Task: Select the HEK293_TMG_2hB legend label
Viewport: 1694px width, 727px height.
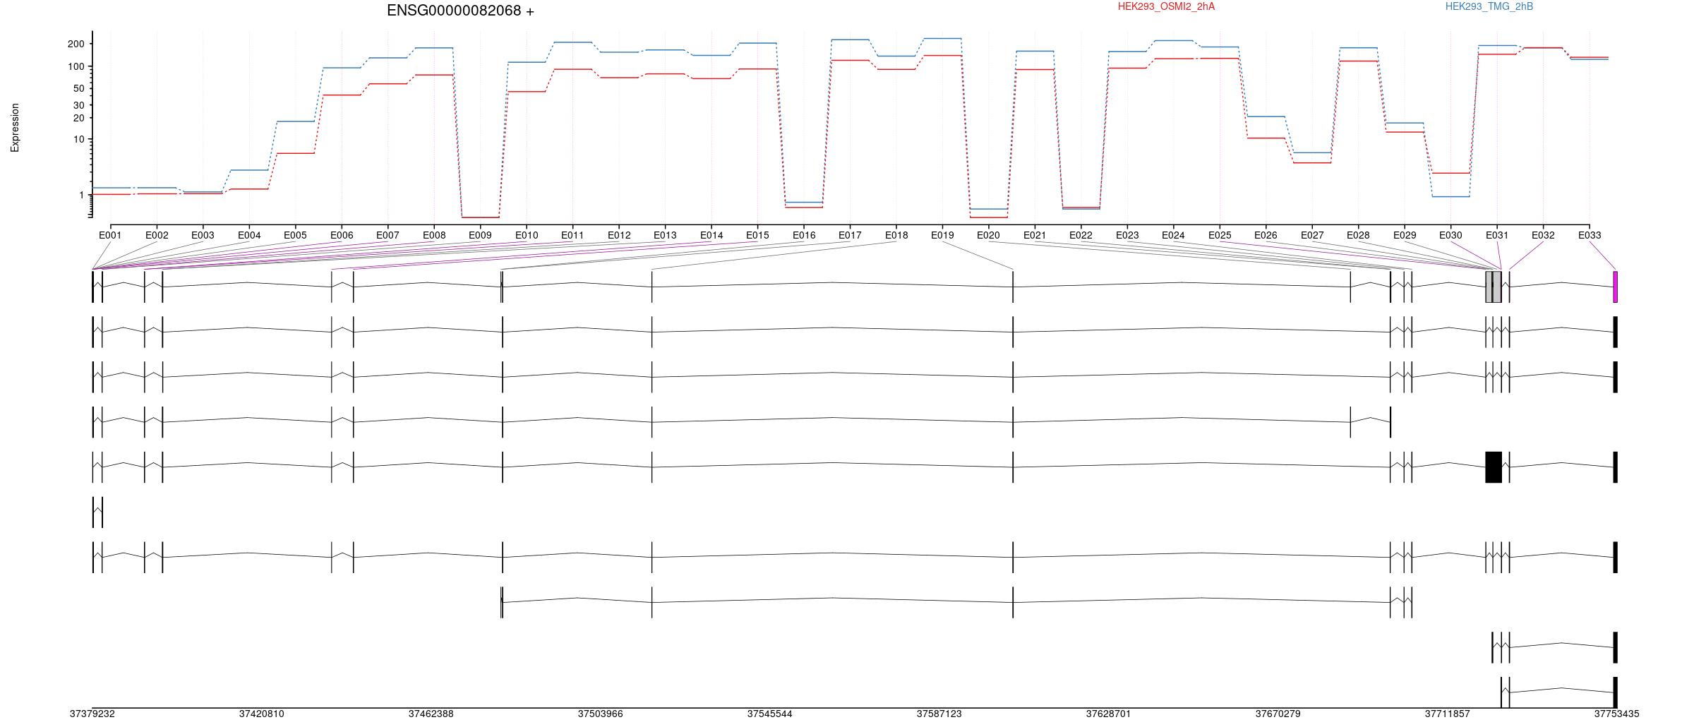Action: (1489, 6)
